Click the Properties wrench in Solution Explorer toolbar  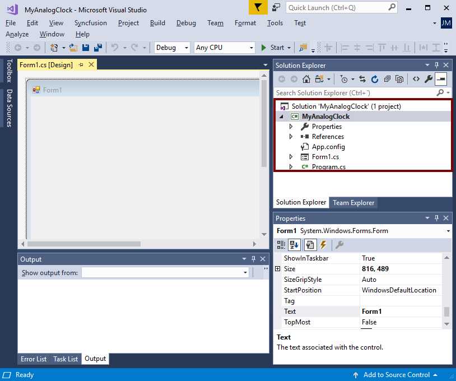429,79
